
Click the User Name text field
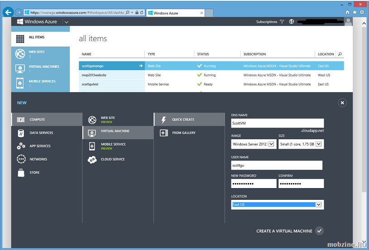276,165
